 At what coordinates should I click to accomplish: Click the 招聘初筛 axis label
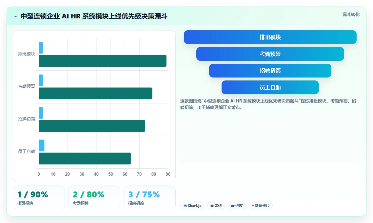click(x=27, y=119)
